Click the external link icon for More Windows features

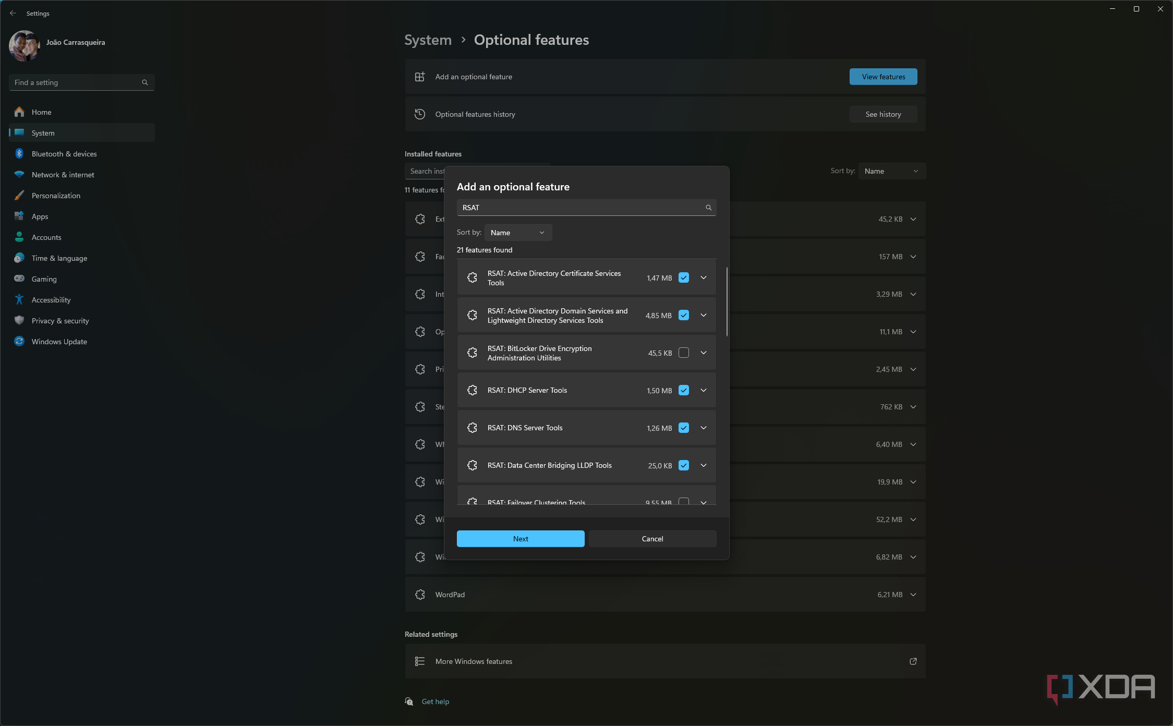(913, 661)
